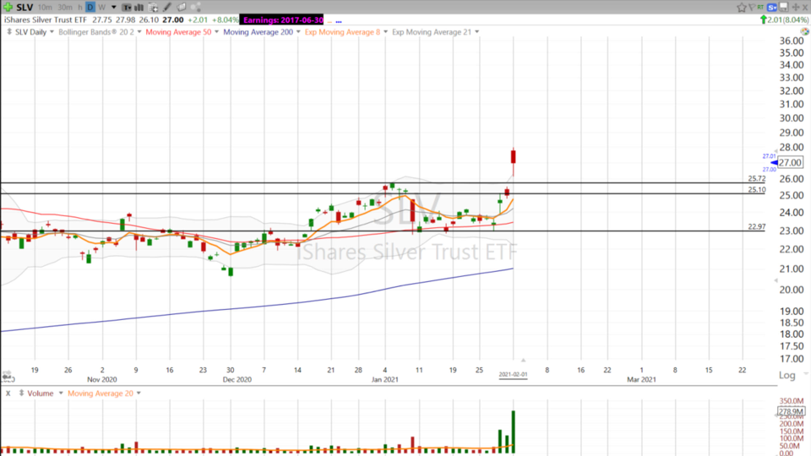This screenshot has height=456, width=811.
Task: Click the Dec 2020 axis label
Action: coord(237,379)
